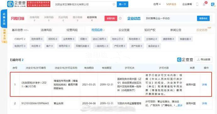Open 详情 link for the first permit row
Screen dimensions: 217x114
204,84
